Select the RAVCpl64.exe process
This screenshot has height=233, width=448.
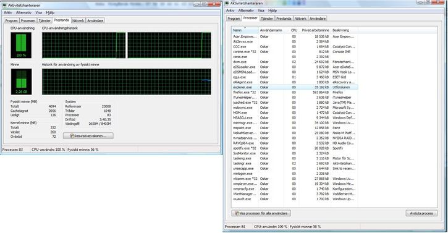click(295, 143)
